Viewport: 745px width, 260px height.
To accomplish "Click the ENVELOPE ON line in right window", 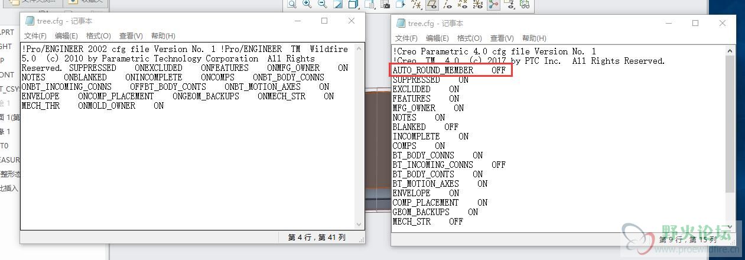I will [425, 193].
